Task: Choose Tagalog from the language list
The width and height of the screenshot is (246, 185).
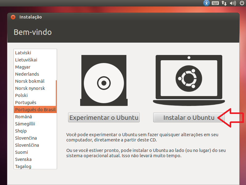Action: tap(35, 166)
